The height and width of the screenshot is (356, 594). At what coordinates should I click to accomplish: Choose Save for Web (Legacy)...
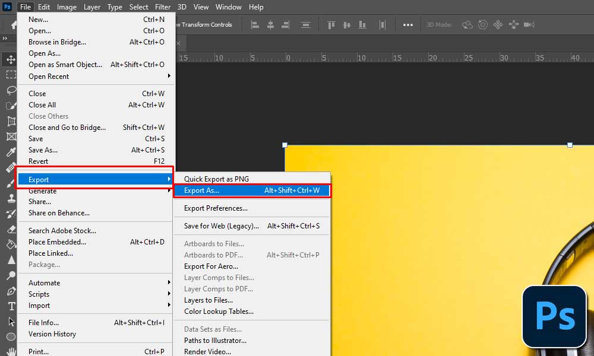pyautogui.click(x=252, y=226)
